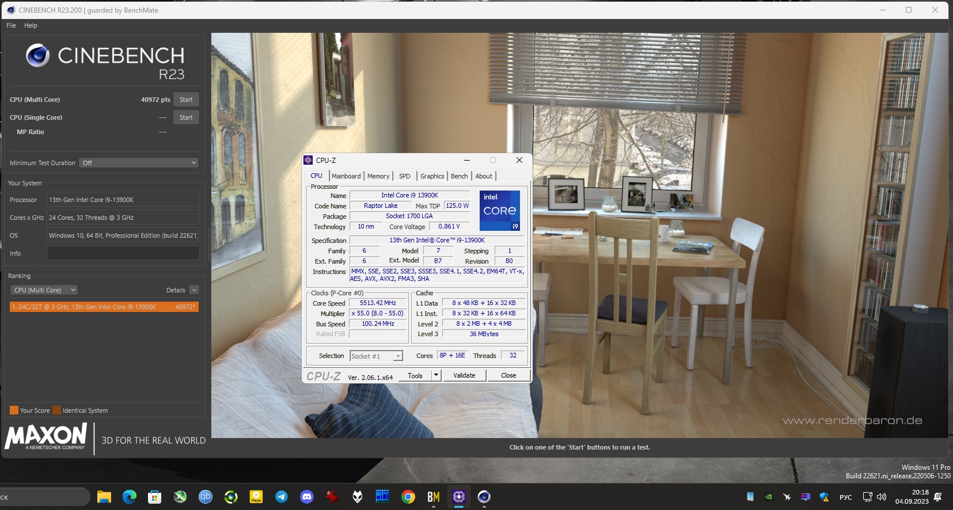Click the "8P + 16E" cores value
Screen dimensions: 953x510
(452, 355)
